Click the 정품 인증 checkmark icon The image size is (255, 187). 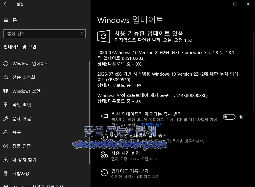(x=6, y=146)
